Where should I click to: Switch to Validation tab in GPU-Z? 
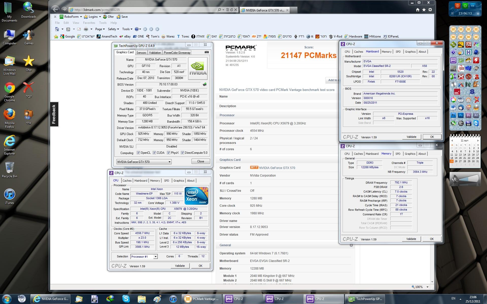(155, 52)
